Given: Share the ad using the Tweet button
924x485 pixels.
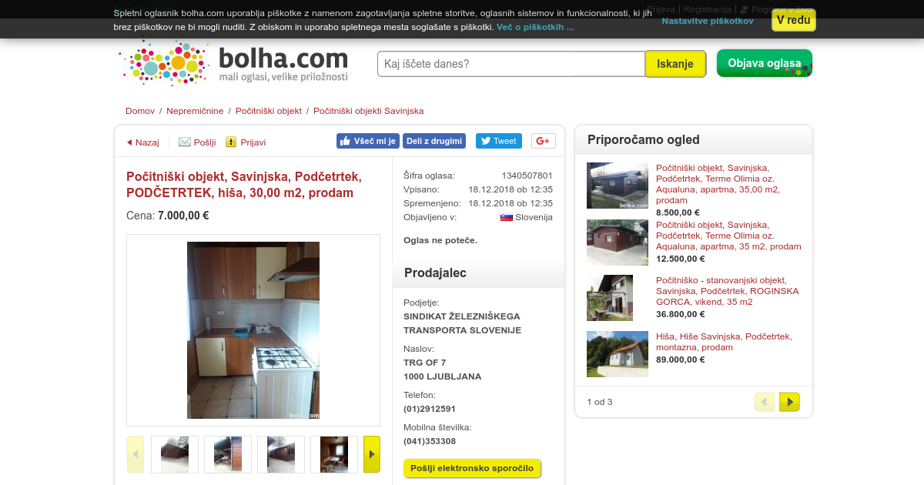Looking at the screenshot, I should click(x=499, y=141).
